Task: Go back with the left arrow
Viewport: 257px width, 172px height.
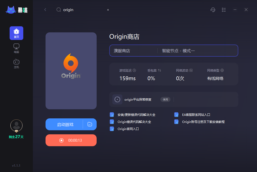Action: coord(45,10)
